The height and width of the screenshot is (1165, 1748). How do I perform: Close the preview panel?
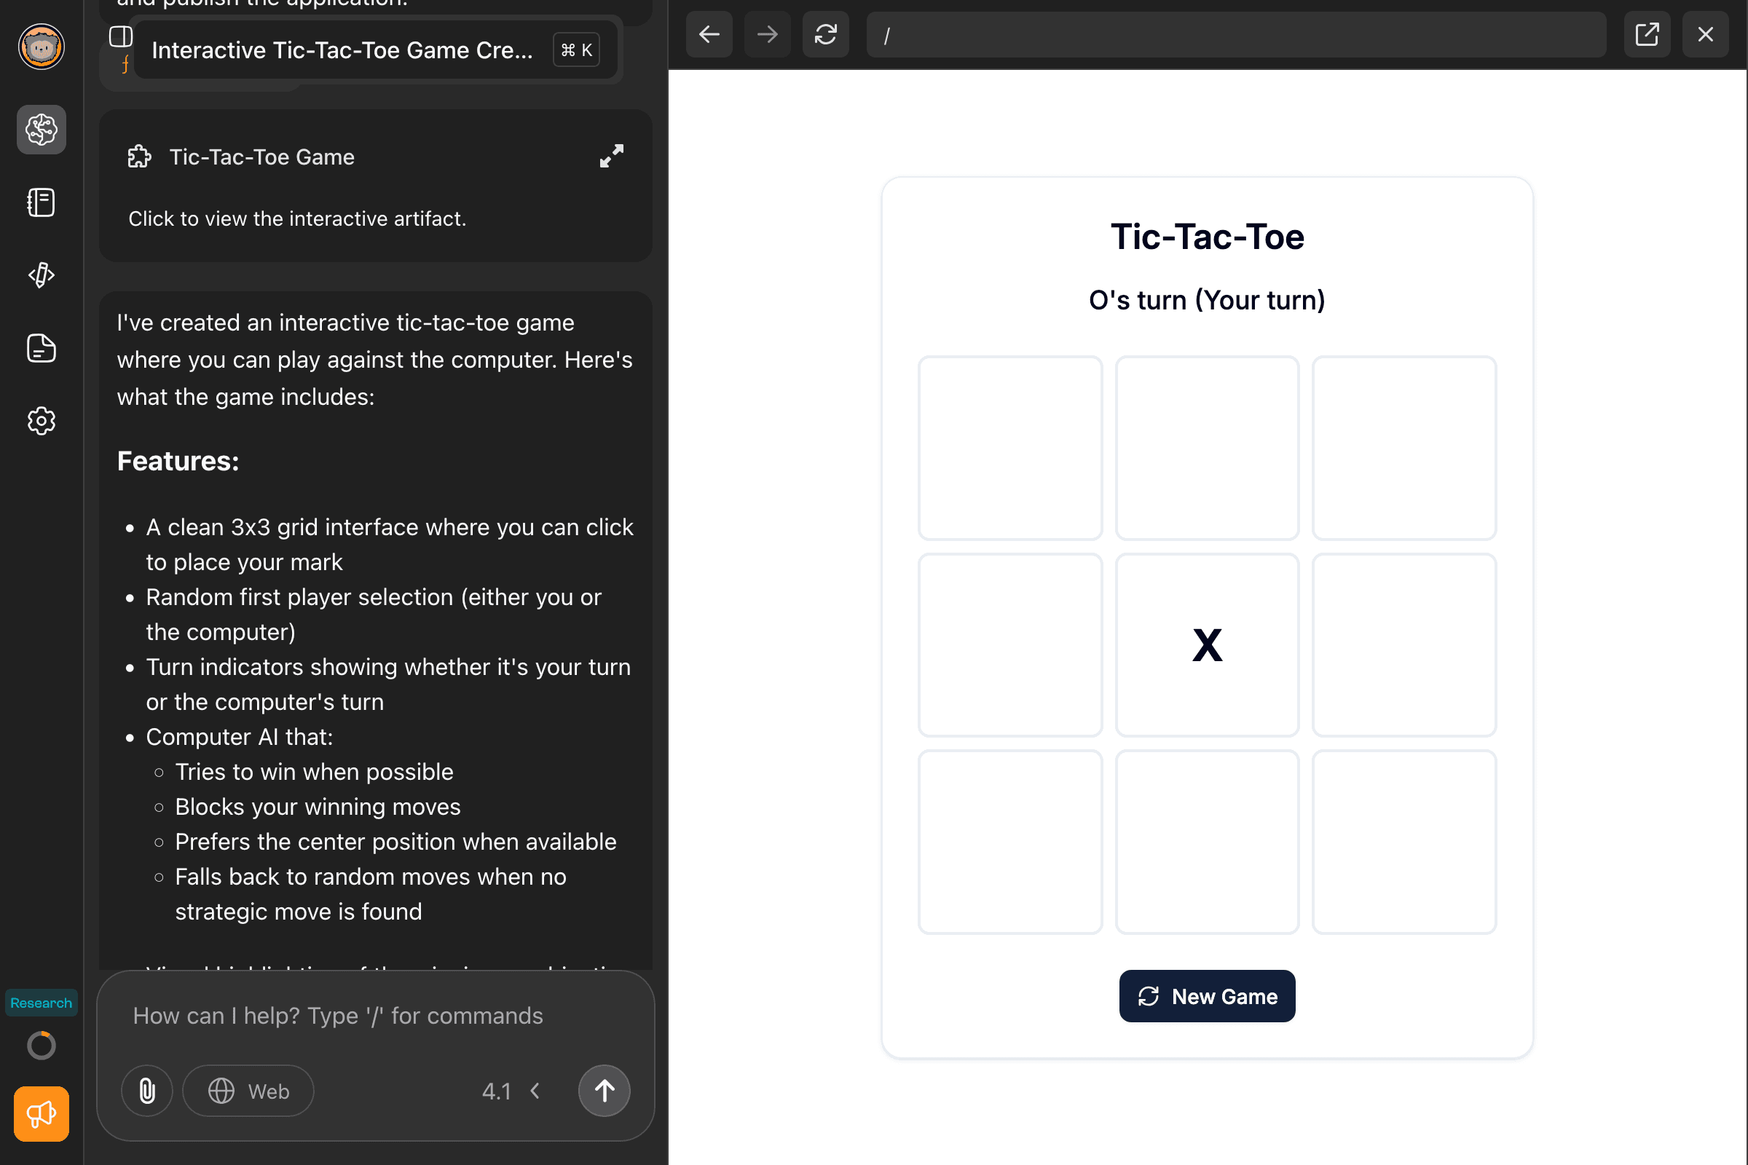1706,34
